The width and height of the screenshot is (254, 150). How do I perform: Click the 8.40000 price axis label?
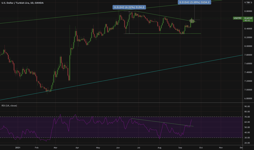[248, 29]
